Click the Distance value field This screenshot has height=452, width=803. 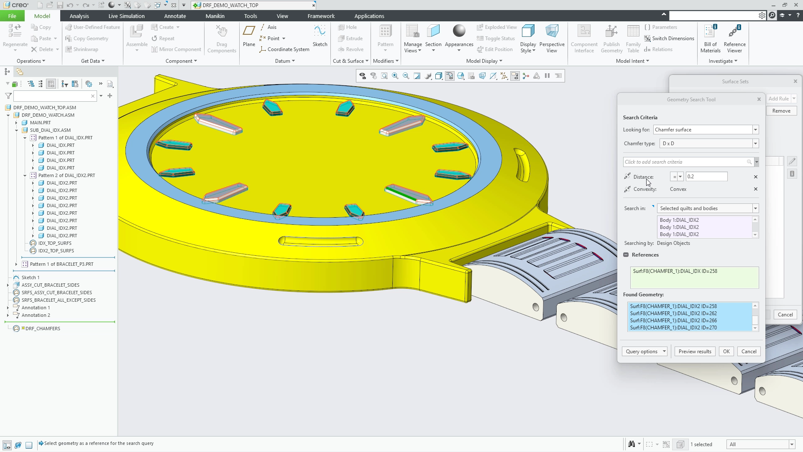(x=706, y=177)
